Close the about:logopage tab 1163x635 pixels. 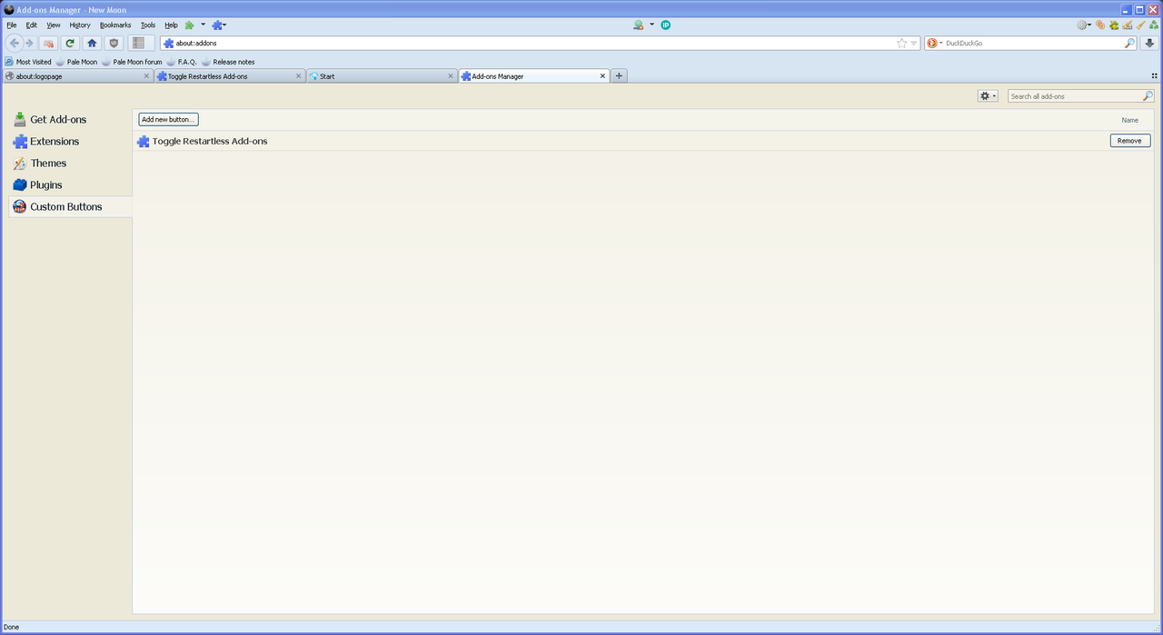tap(146, 76)
